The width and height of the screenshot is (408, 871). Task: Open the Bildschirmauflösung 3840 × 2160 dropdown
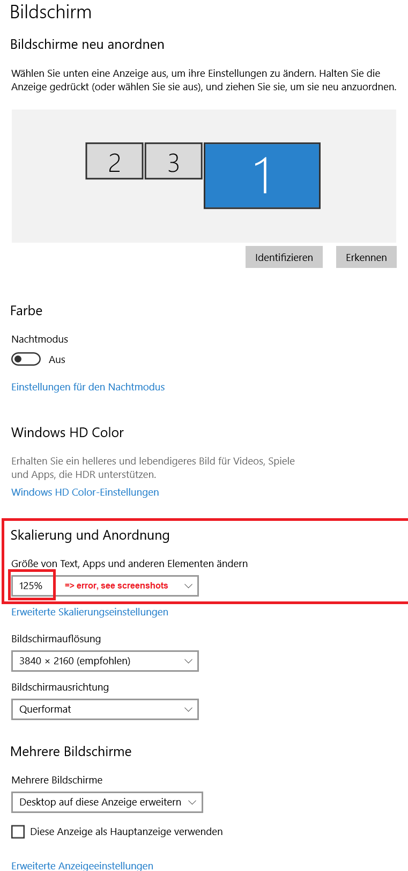pos(105,661)
